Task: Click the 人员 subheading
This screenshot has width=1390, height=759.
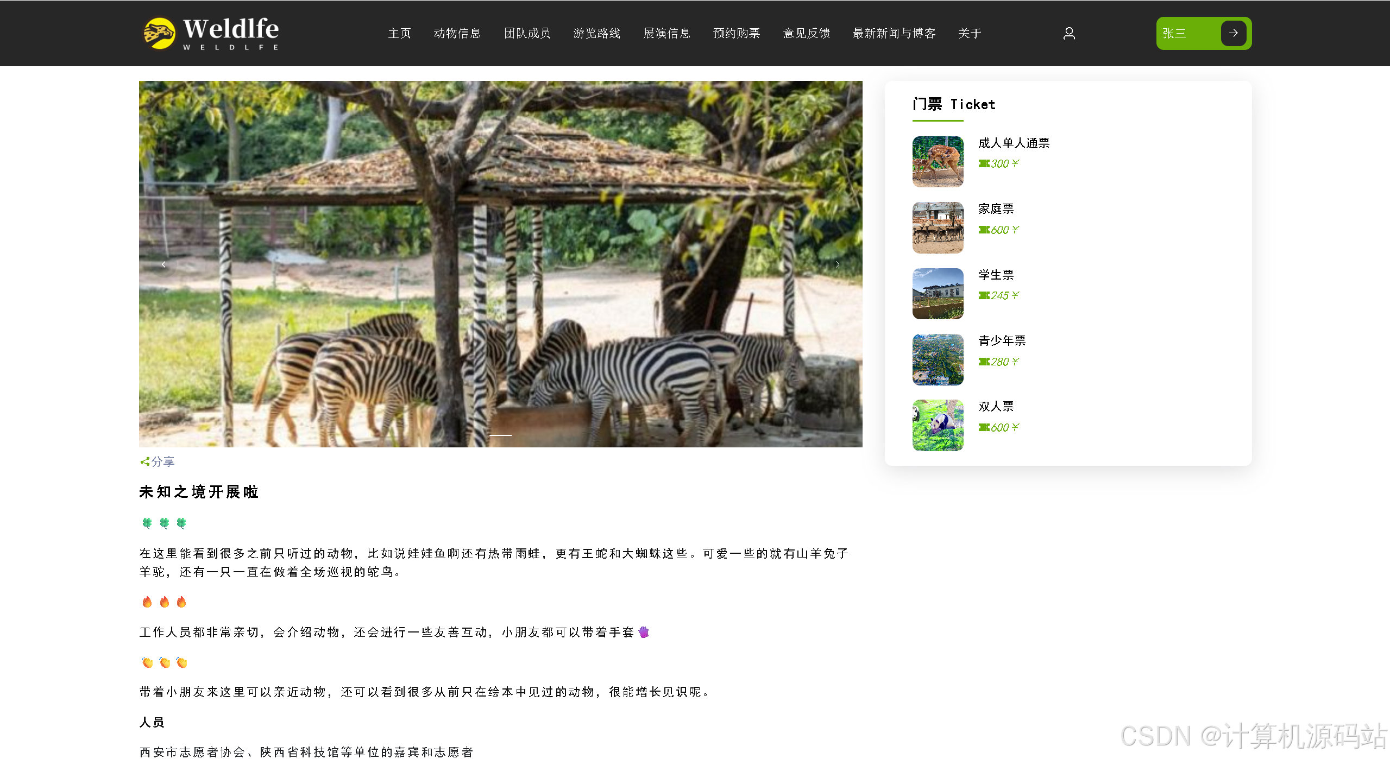Action: 152,723
